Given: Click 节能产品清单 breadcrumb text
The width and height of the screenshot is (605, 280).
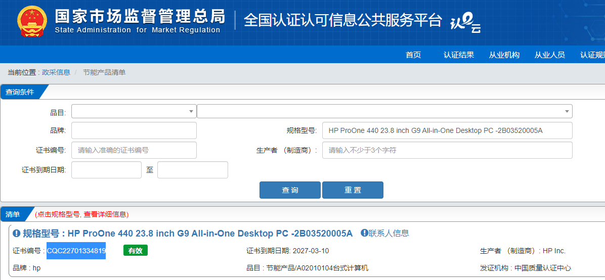Looking at the screenshot, I should click(104, 72).
